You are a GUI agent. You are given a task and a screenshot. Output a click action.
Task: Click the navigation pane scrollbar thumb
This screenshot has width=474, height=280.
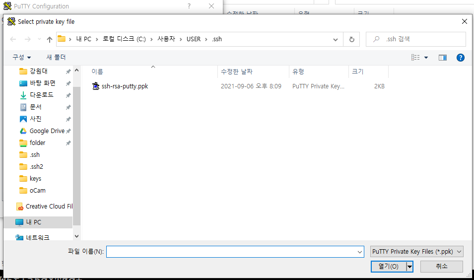coord(76,156)
